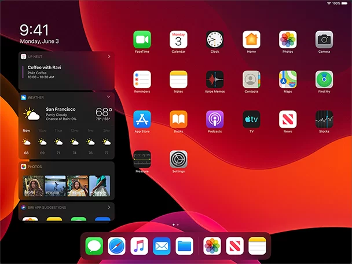Open the Reminders app
The width and height of the screenshot is (352, 264).
142,79
